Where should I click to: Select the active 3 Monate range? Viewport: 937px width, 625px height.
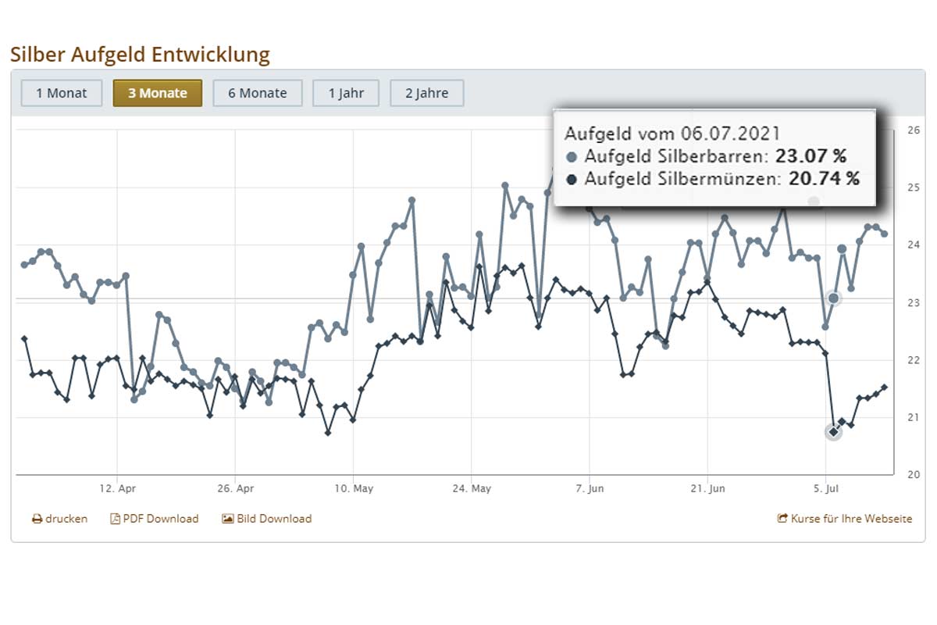click(157, 93)
